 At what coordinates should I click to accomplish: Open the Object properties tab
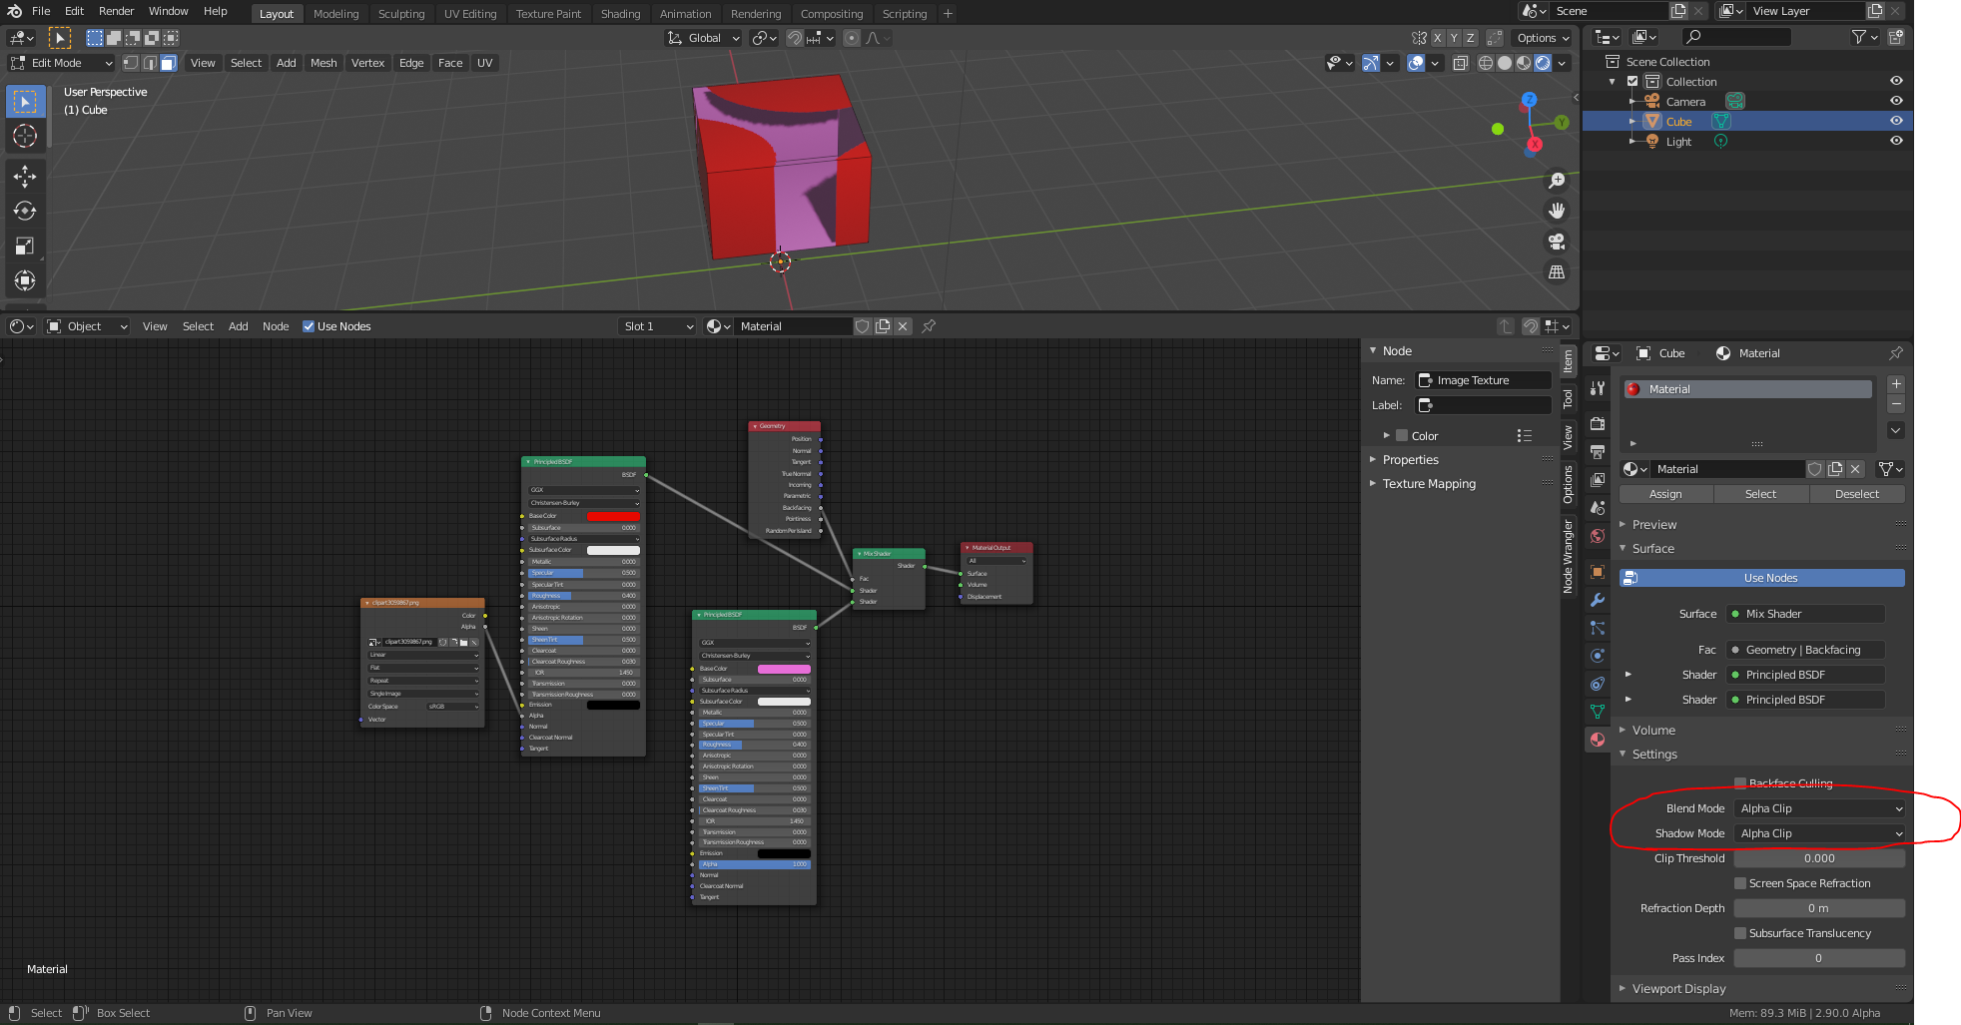[1598, 572]
